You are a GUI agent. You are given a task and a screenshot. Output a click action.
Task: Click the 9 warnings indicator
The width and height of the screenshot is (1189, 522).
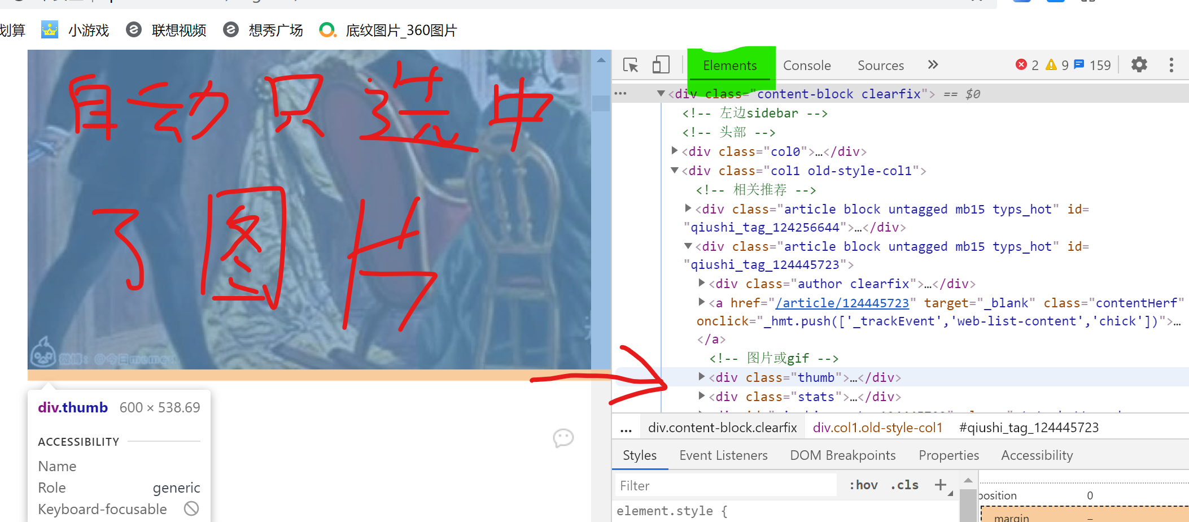point(1057,64)
